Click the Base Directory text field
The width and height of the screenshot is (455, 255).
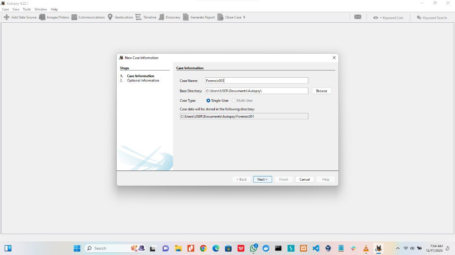click(x=257, y=91)
